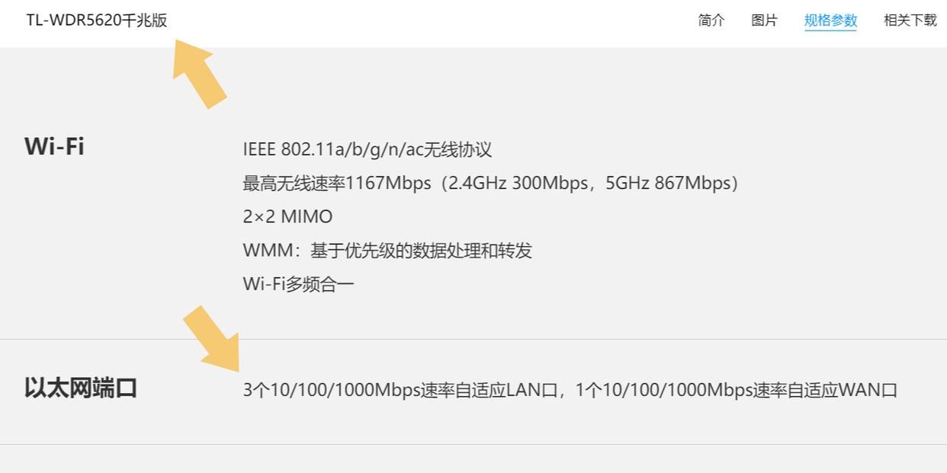Go to the 相关下载 tab

[910, 21]
